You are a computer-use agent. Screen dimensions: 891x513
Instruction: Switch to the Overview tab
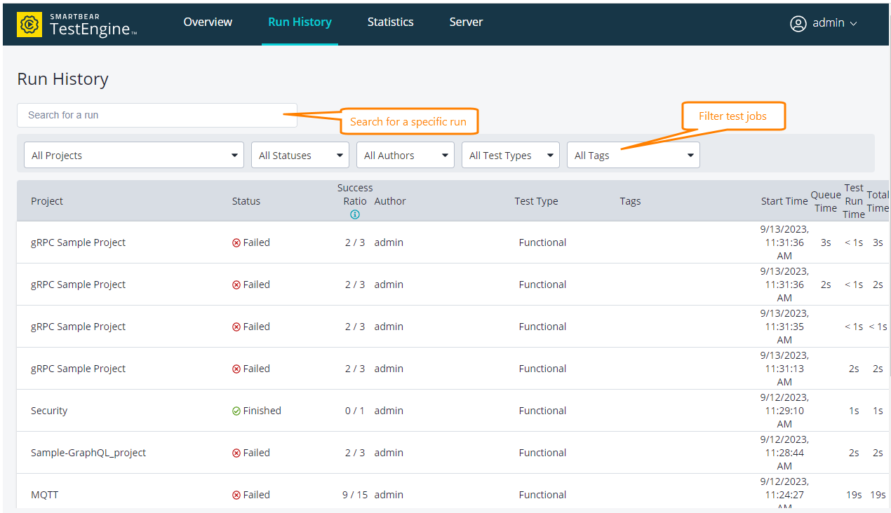point(208,22)
